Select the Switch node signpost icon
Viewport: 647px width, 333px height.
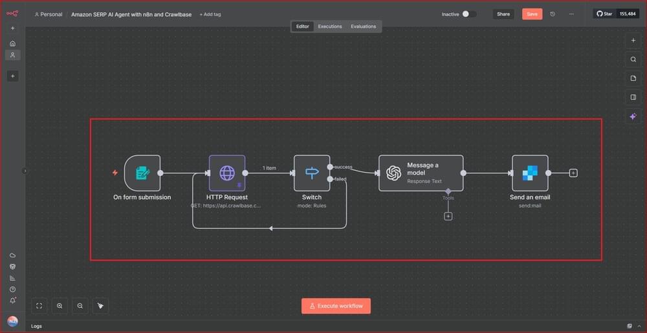312,173
